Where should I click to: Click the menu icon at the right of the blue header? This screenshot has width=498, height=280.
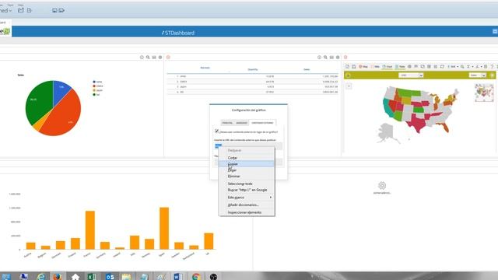point(495,31)
